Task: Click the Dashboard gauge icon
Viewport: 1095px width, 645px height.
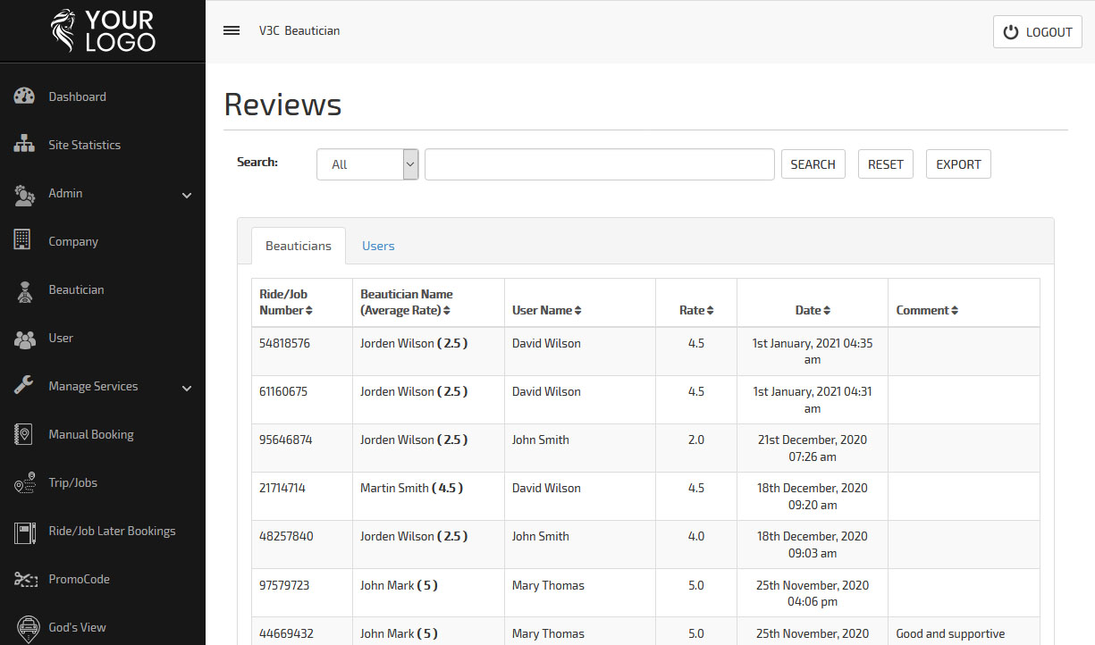Action: click(x=24, y=96)
